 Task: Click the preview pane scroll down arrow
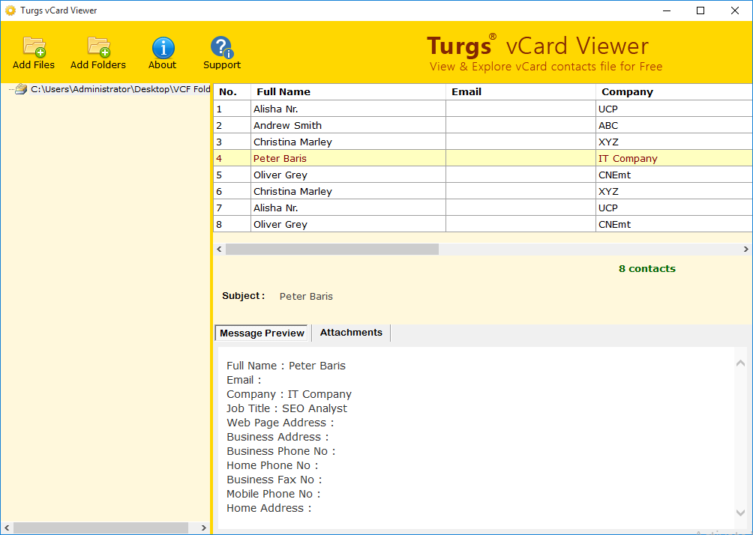click(740, 513)
